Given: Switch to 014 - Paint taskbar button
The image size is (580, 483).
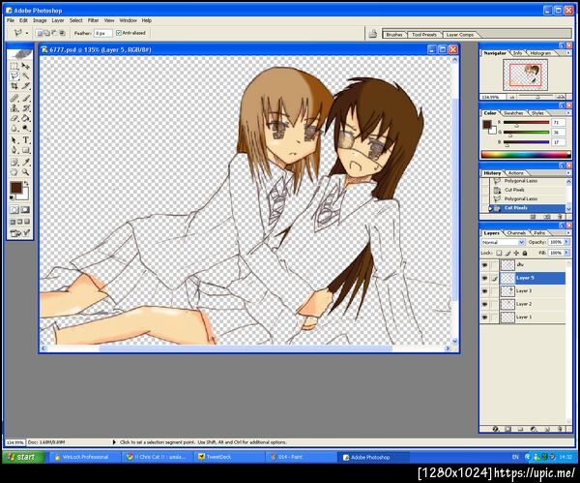Looking at the screenshot, I should pos(301,457).
